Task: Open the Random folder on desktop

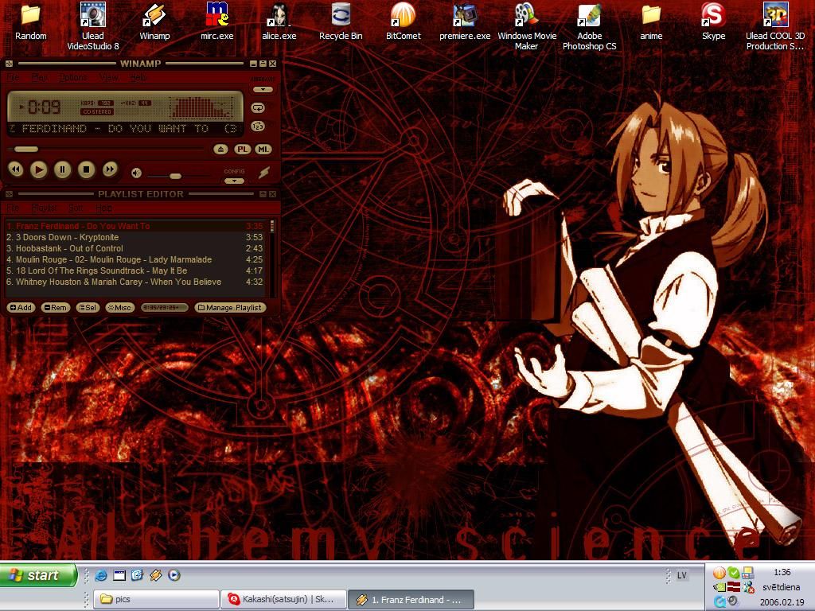Action: pyautogui.click(x=31, y=23)
